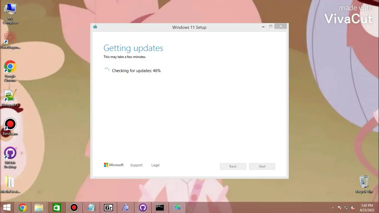
Task: Open the taskbar icon left of GitHub
Action: tap(126, 207)
